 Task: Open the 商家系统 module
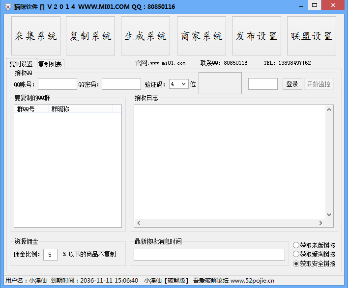pyautogui.click(x=202, y=36)
